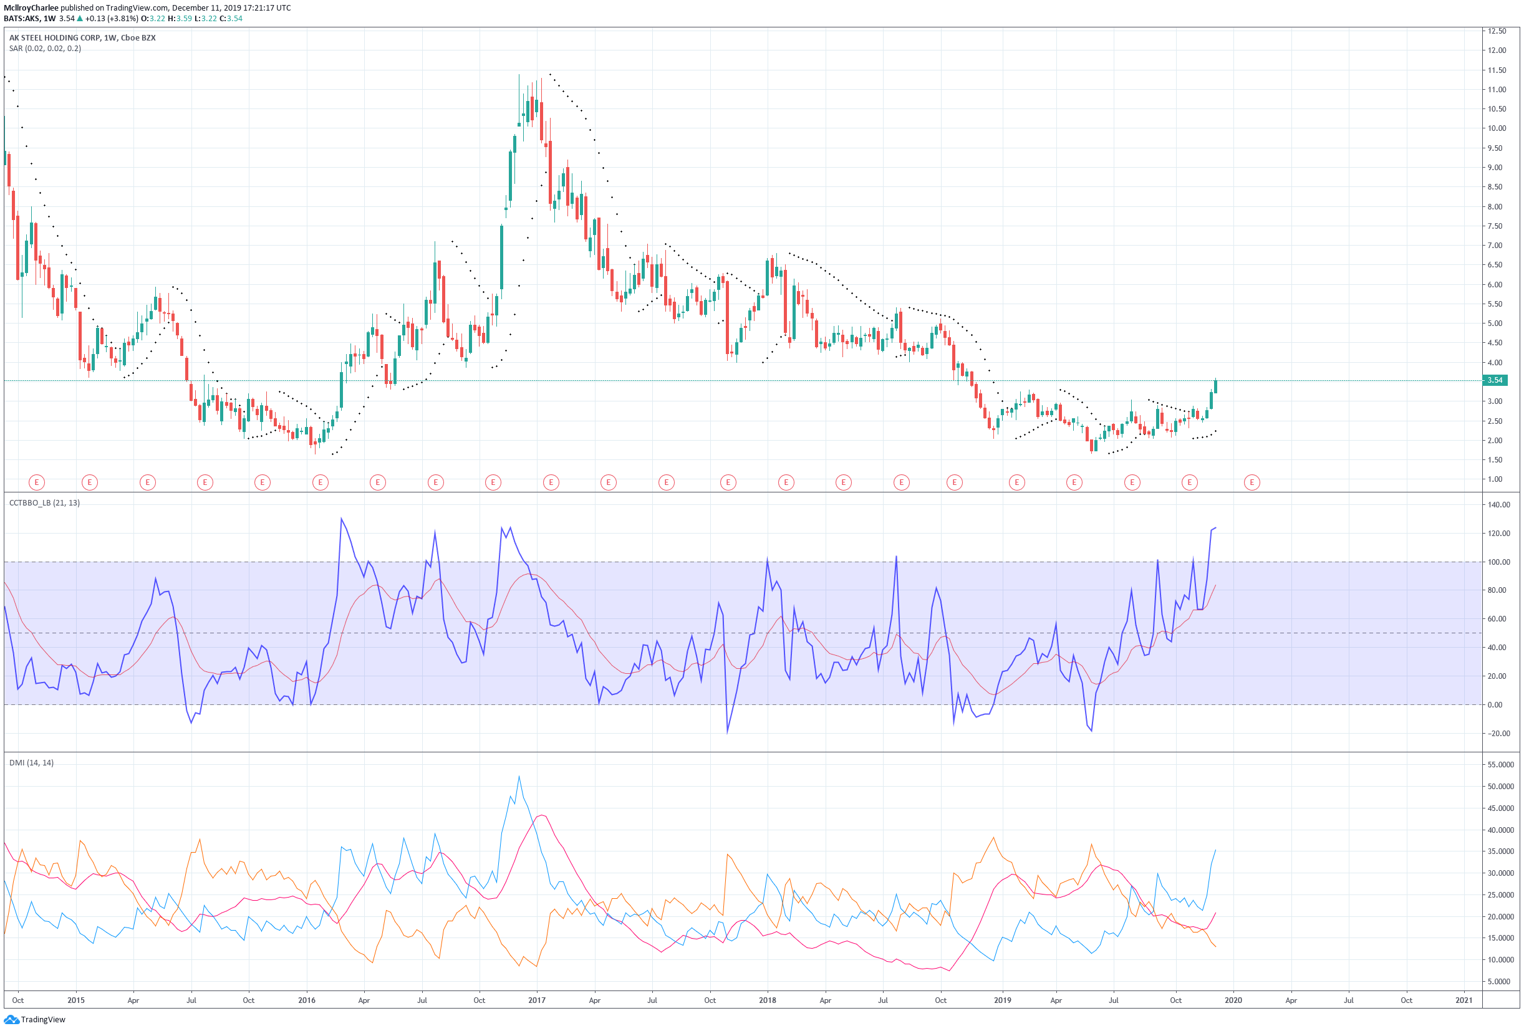Click the 2020 label on the time axis
Screen dimensions: 1524x1031
(1233, 1000)
